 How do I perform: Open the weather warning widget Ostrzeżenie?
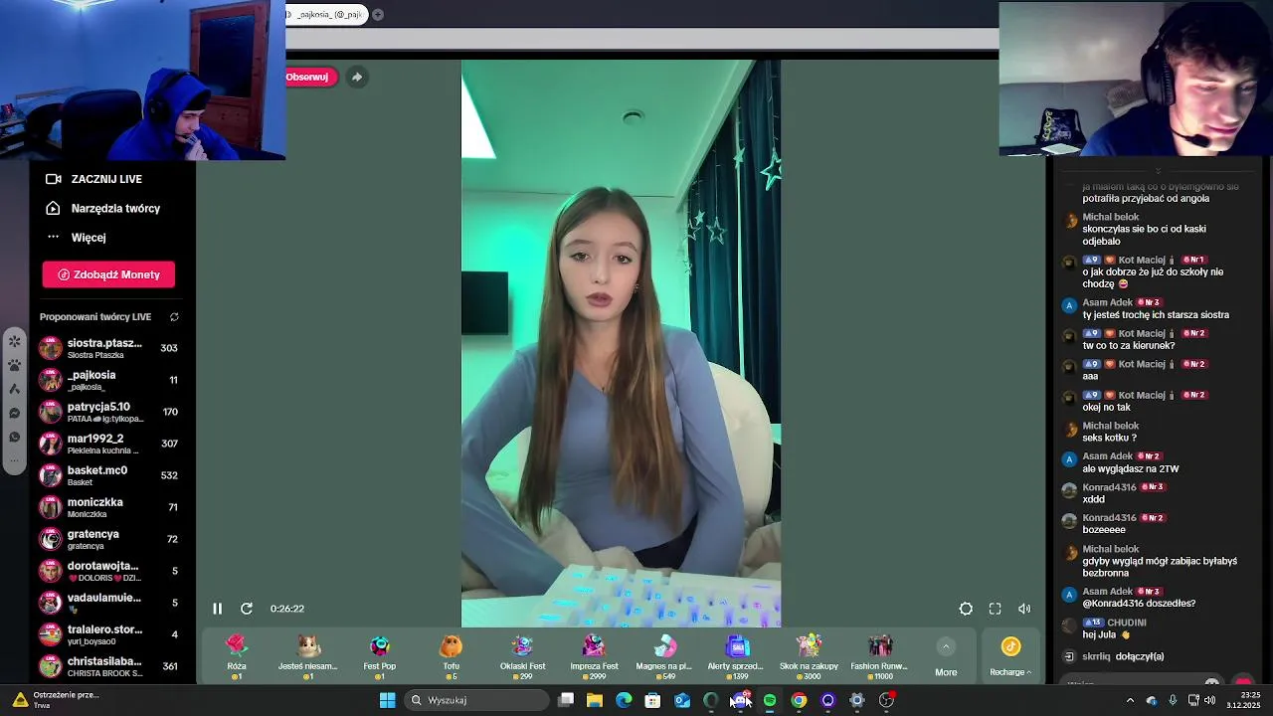(55, 700)
